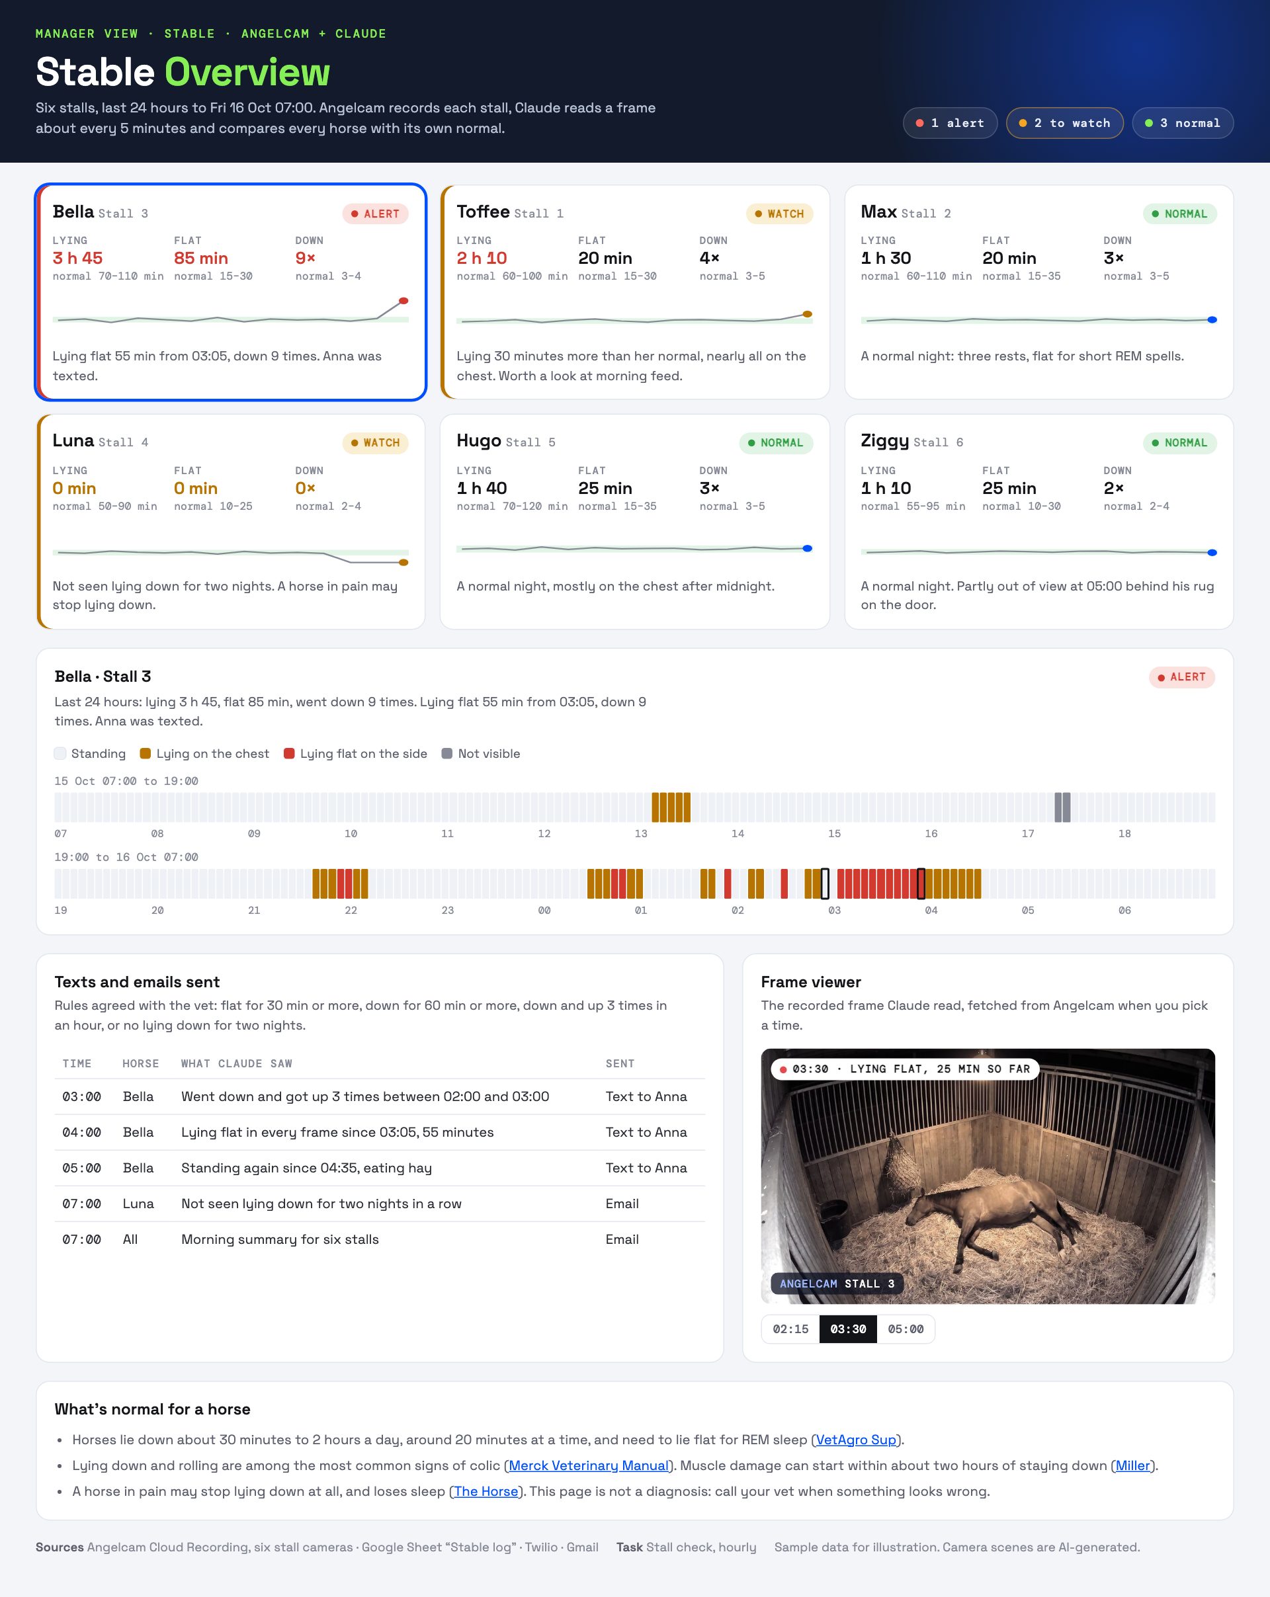Click the 'Not visible' legend swatch
Viewport: 1270px width, 1597px height.
tap(446, 753)
